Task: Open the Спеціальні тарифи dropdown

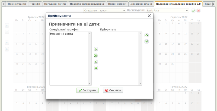Action: click(104, 10)
